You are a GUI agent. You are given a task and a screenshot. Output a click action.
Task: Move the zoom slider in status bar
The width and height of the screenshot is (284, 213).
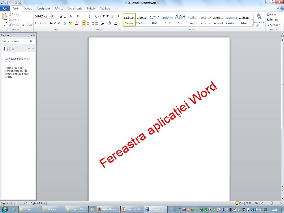(x=271, y=204)
